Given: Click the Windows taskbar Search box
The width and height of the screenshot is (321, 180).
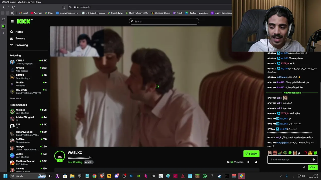Looking at the screenshot, I should tap(27, 176).
